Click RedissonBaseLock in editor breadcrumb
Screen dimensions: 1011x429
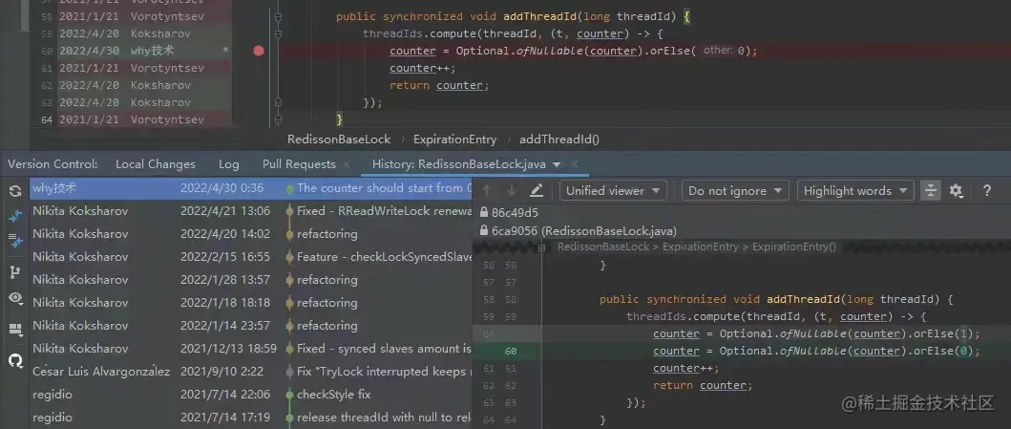tap(339, 139)
